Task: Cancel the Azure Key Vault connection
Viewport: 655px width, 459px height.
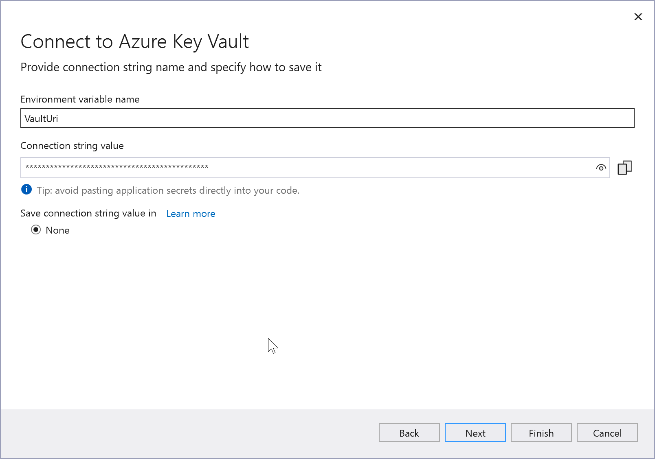Action: (607, 433)
